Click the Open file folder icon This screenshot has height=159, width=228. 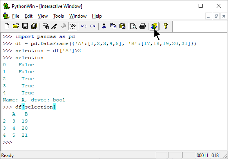click(x=16, y=26)
